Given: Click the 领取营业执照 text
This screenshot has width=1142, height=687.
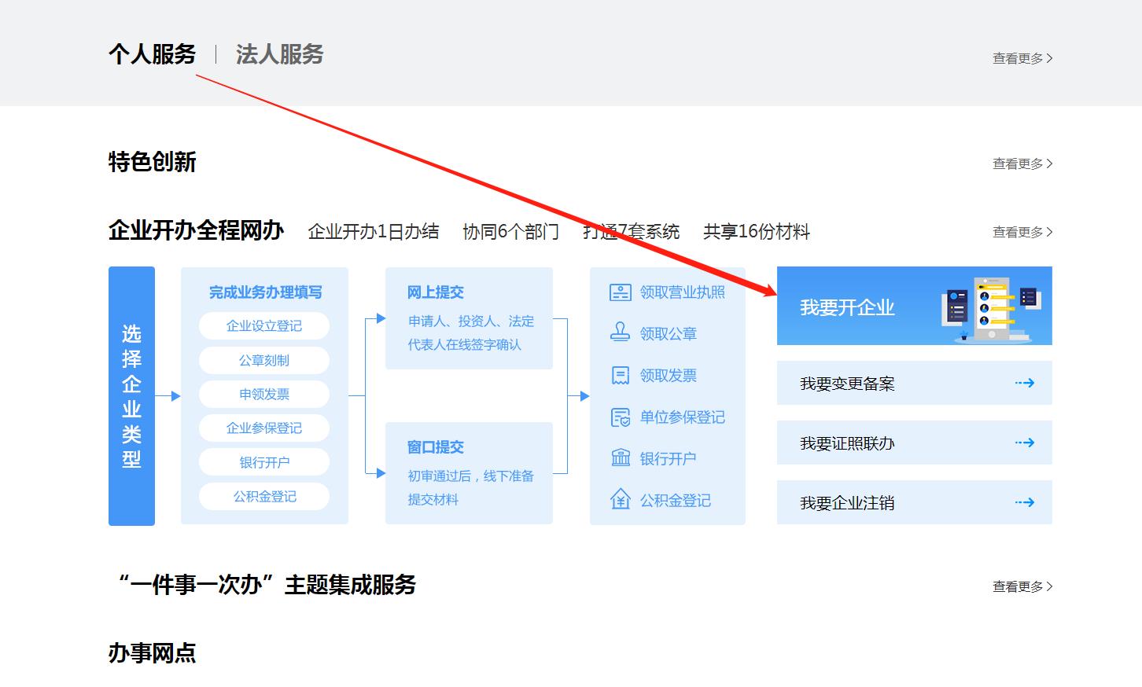Looking at the screenshot, I should coord(683,292).
